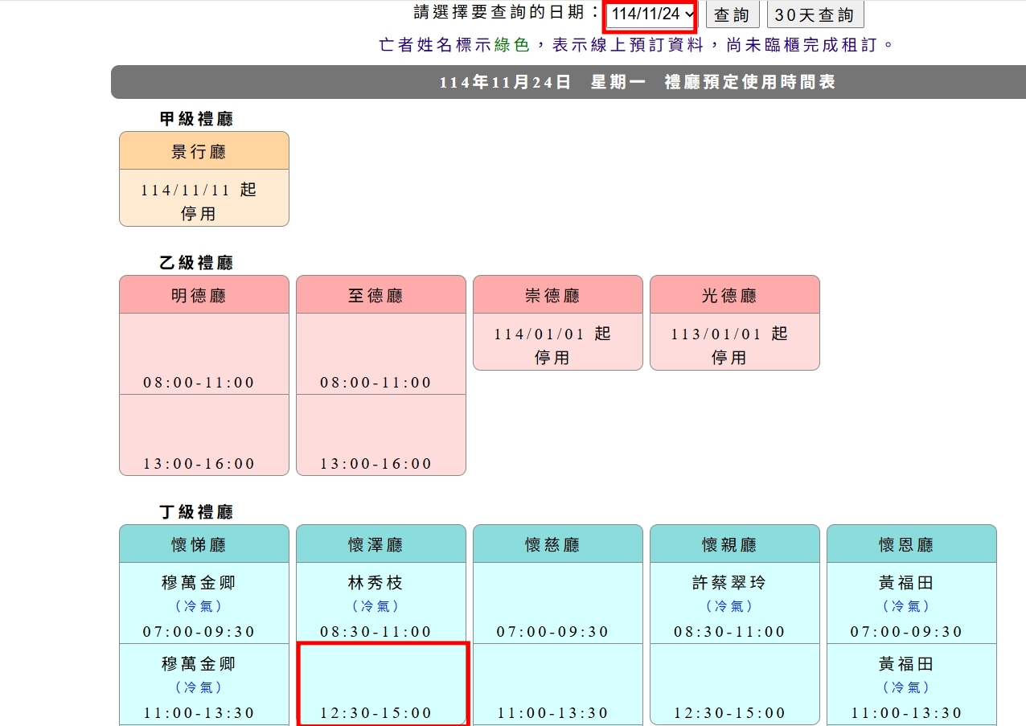Select the empty 12:30-15:00 slot in 懷親廳
The width and height of the screenshot is (1026, 726).
click(734, 684)
